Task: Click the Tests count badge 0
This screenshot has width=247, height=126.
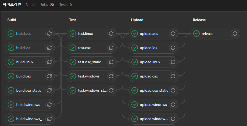Action: coord(71,5)
